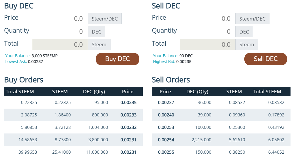Viewport: 296px width, 156px height.
Task: Click Highest Bid value 0.00235
Action: point(184,62)
